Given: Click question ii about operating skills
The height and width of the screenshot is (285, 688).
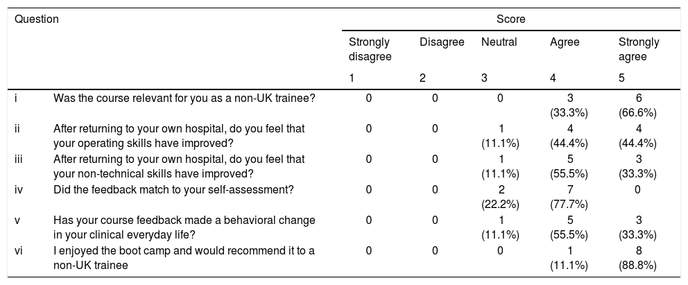Looking at the screenshot, I should 179,135.
